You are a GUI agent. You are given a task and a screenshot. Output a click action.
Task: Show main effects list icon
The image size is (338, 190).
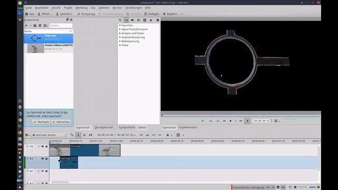pos(126,20)
